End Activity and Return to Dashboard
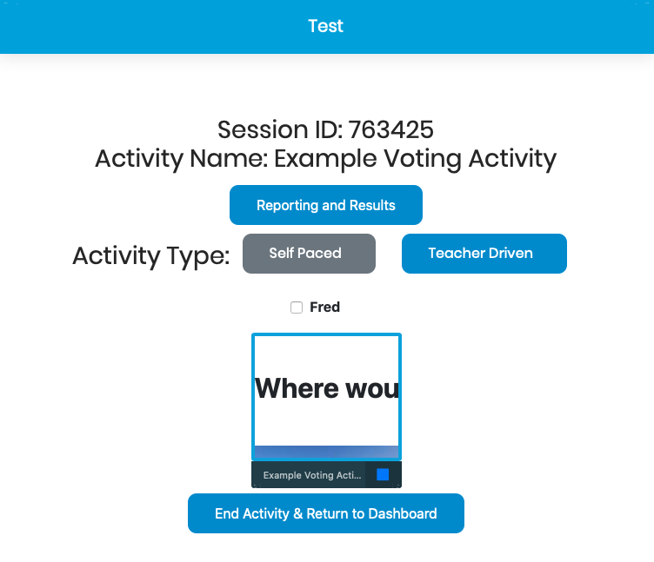This screenshot has height=562, width=654. tap(326, 513)
